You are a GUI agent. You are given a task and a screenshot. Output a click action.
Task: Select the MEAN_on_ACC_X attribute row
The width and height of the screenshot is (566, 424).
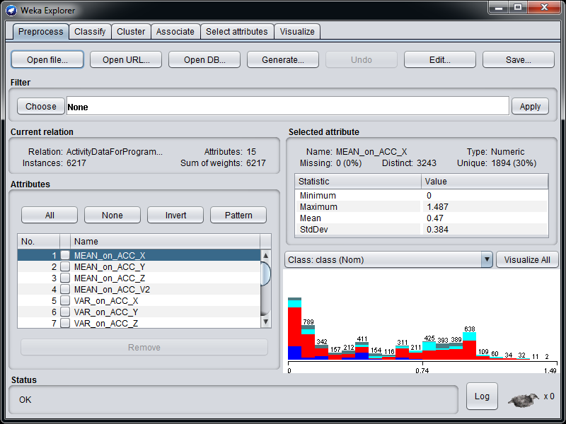coord(139,255)
